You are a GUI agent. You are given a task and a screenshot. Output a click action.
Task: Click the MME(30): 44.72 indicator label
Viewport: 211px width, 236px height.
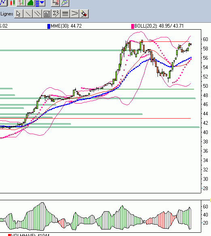click(x=66, y=26)
